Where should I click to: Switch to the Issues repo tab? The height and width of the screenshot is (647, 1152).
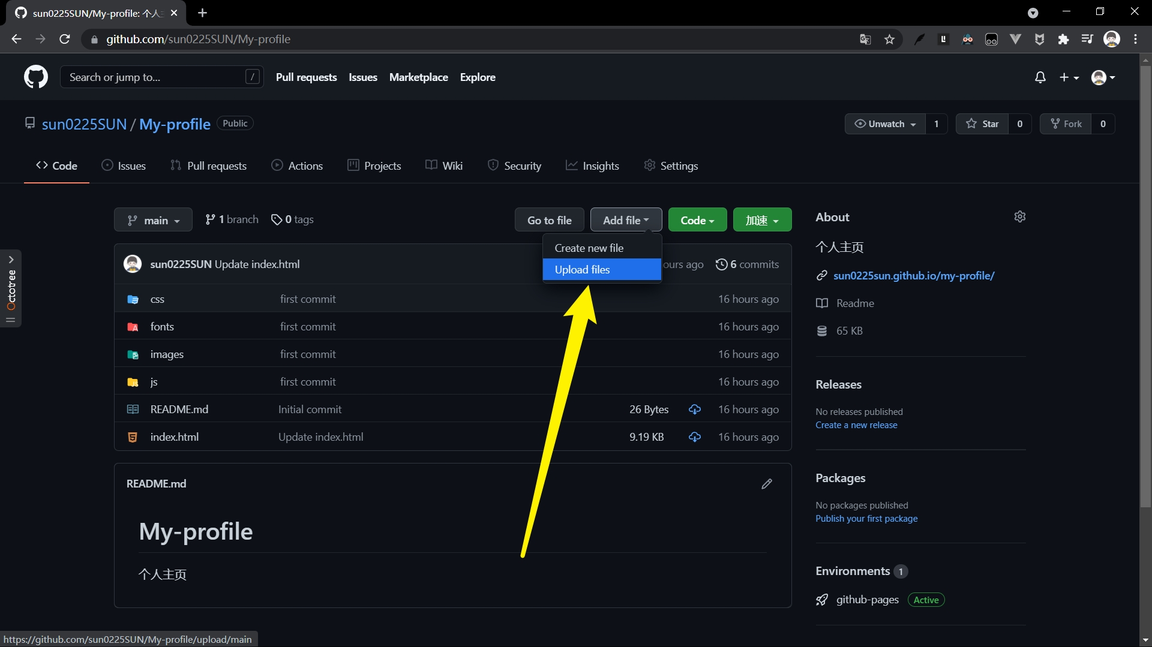point(124,165)
